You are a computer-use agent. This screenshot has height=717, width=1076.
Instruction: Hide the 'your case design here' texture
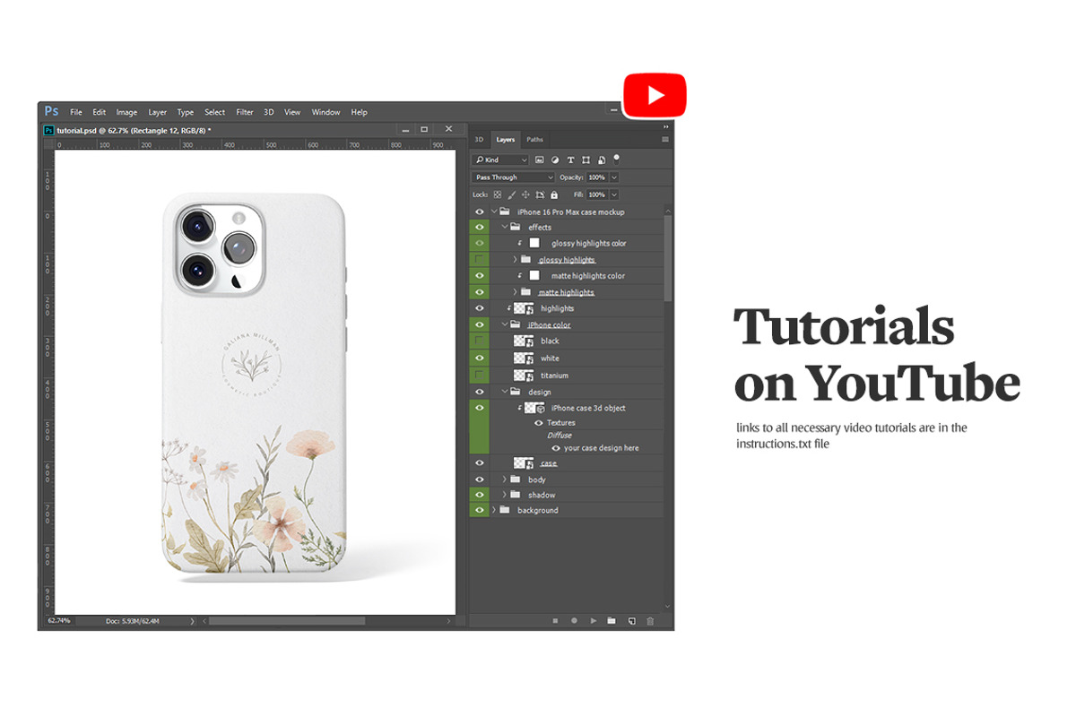pyautogui.click(x=556, y=448)
